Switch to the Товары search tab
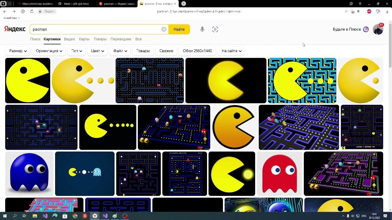392x220 pixels. click(x=100, y=39)
